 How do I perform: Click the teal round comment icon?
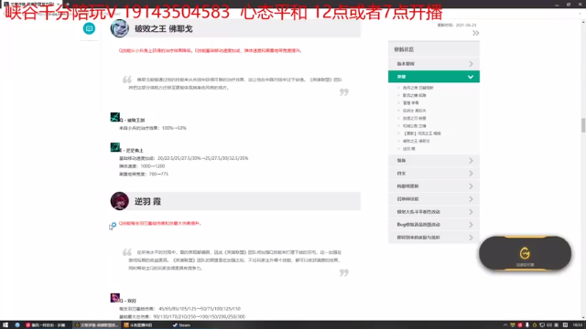tap(89, 28)
